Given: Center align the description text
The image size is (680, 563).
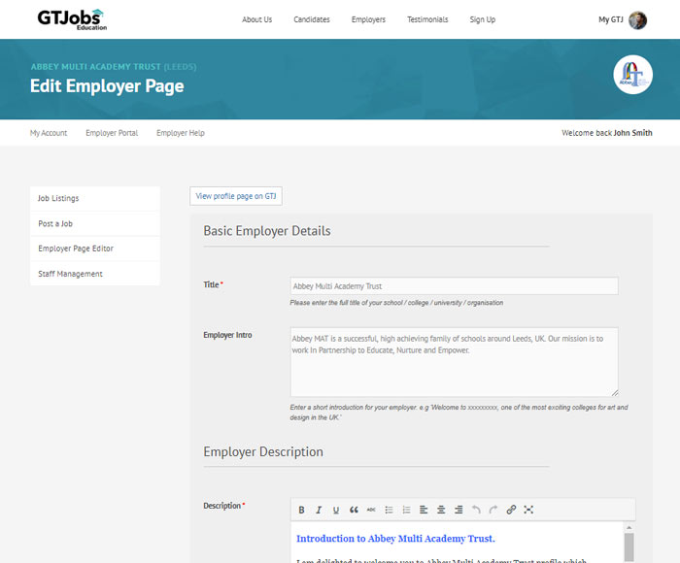Looking at the screenshot, I should click(x=441, y=510).
